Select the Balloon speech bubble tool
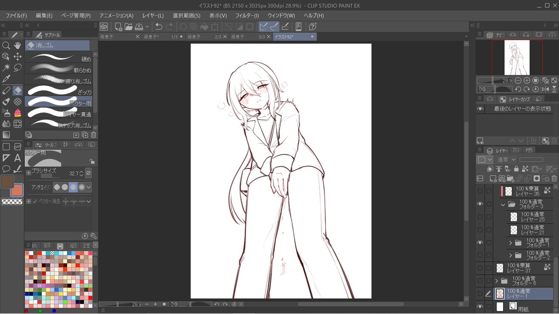This screenshot has height=314, width=559. tap(6, 169)
